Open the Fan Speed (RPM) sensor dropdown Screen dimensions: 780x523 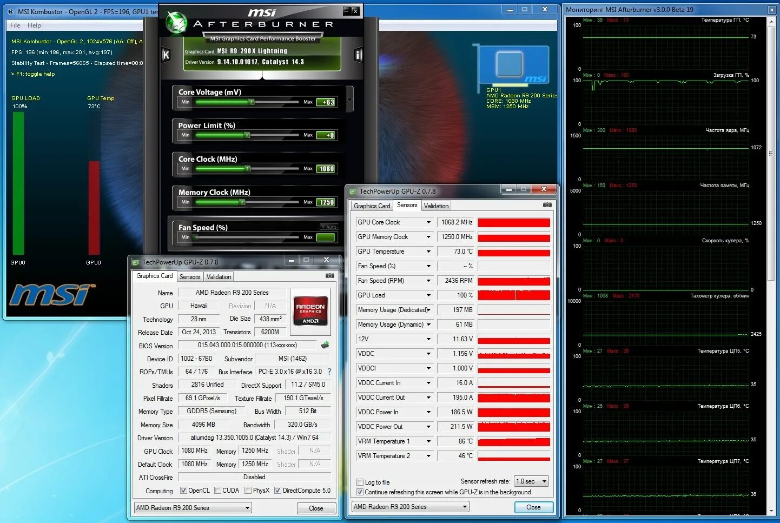pos(428,281)
